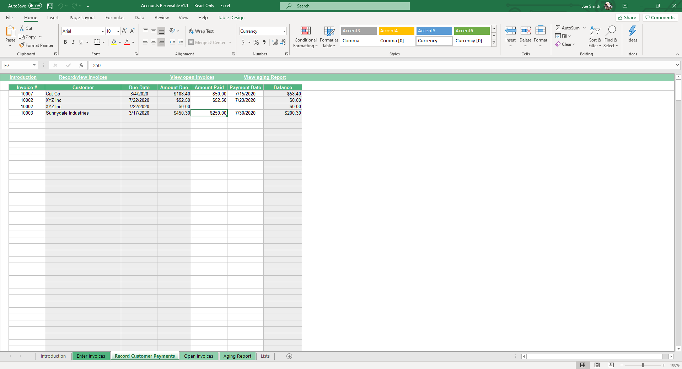Click the Insert Function fx icon
The width and height of the screenshot is (682, 369).
point(81,65)
